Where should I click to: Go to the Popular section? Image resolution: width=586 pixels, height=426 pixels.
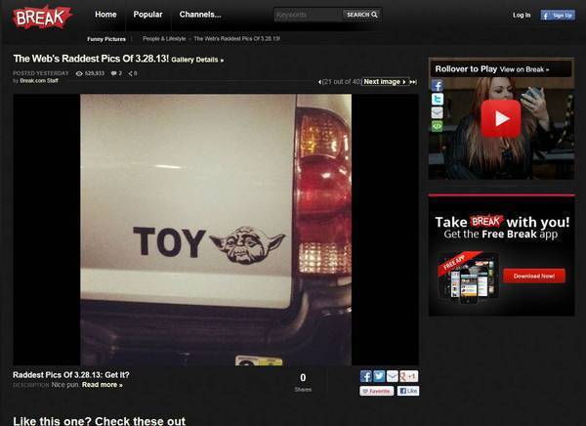(x=147, y=15)
